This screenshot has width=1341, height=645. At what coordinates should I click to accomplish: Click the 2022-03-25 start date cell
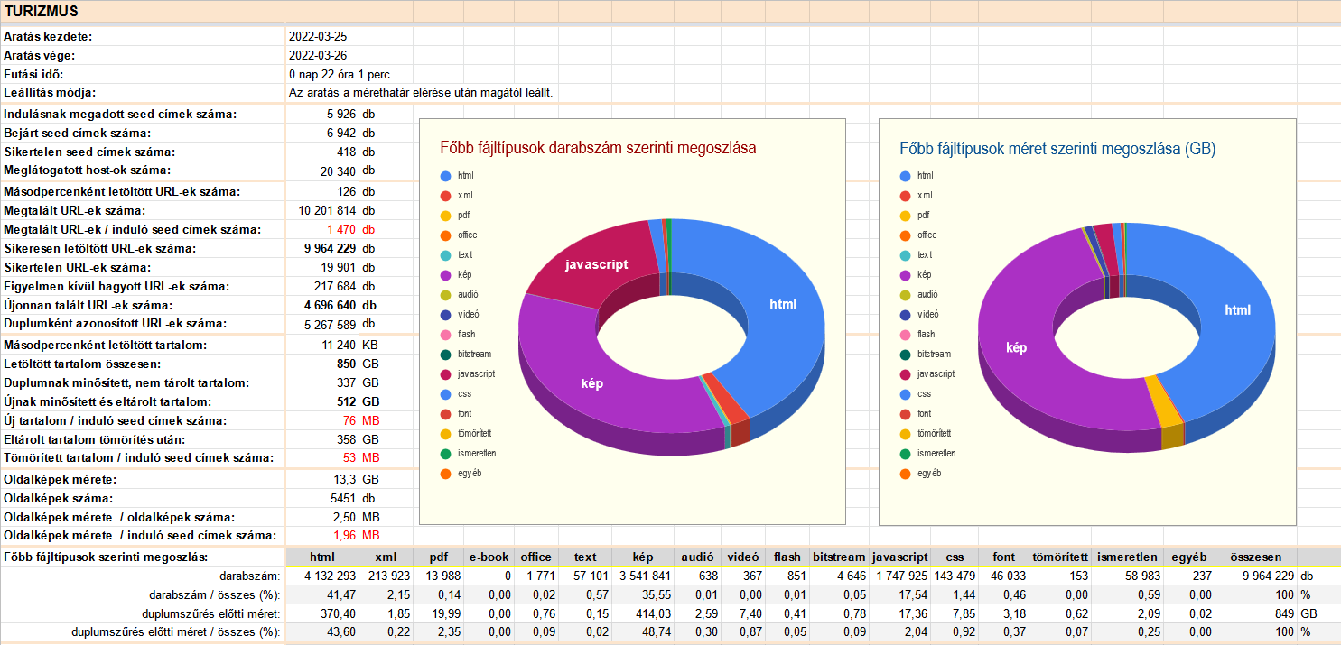(x=318, y=36)
